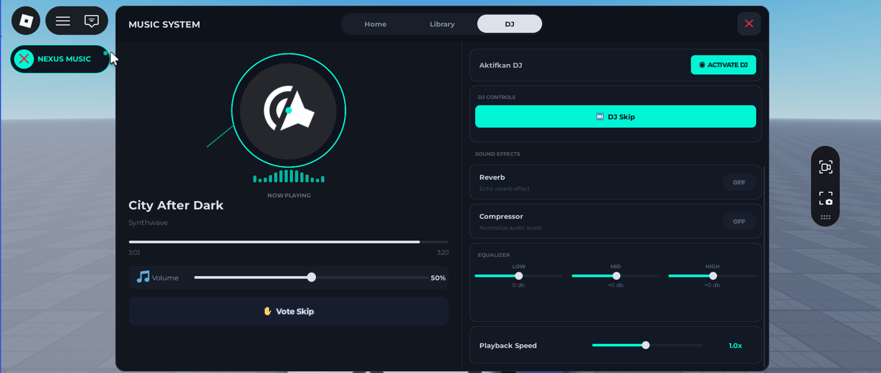The width and height of the screenshot is (881, 373).
Task: Click the Volume slider handle
Action: pos(311,277)
